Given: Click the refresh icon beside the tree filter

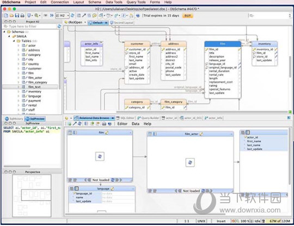Looking at the screenshot, I should (59, 27).
